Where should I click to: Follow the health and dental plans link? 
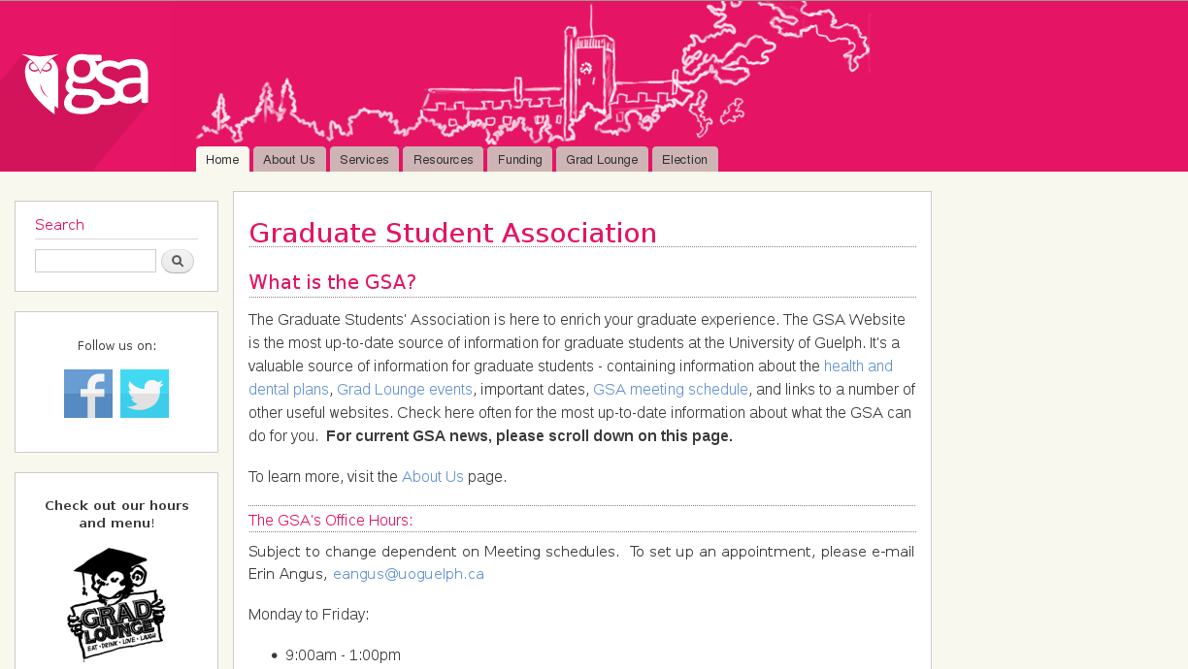click(x=571, y=377)
